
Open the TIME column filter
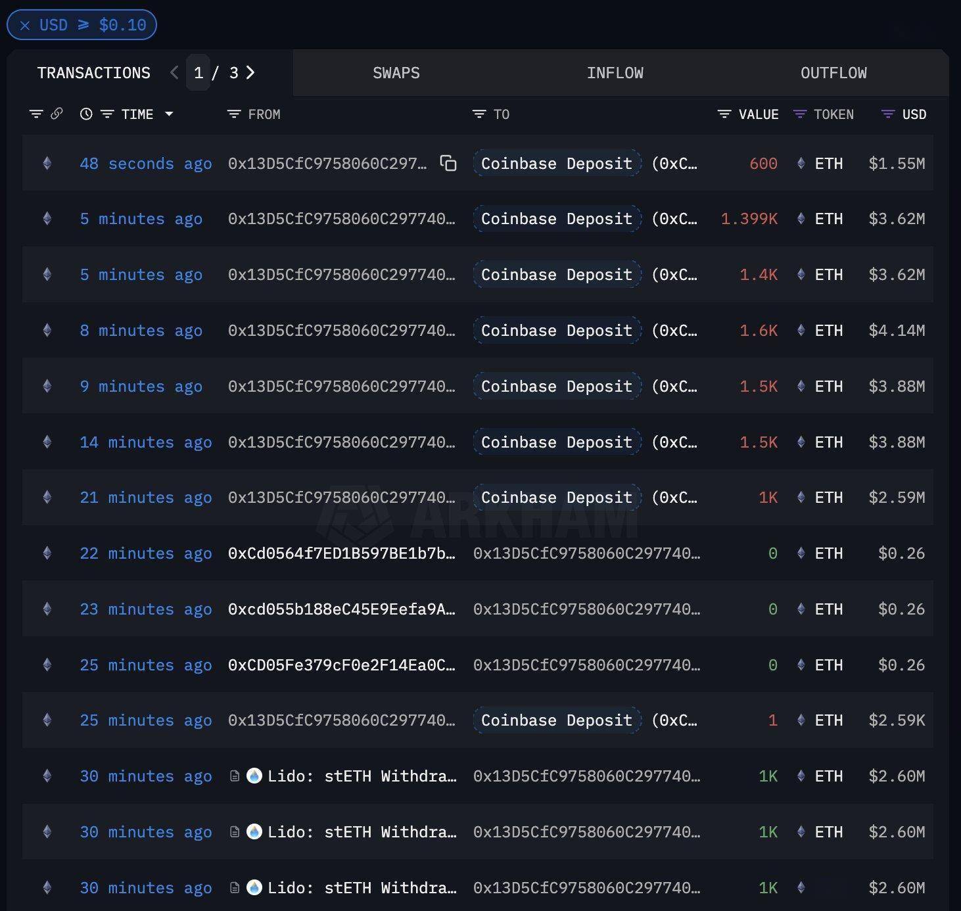107,114
